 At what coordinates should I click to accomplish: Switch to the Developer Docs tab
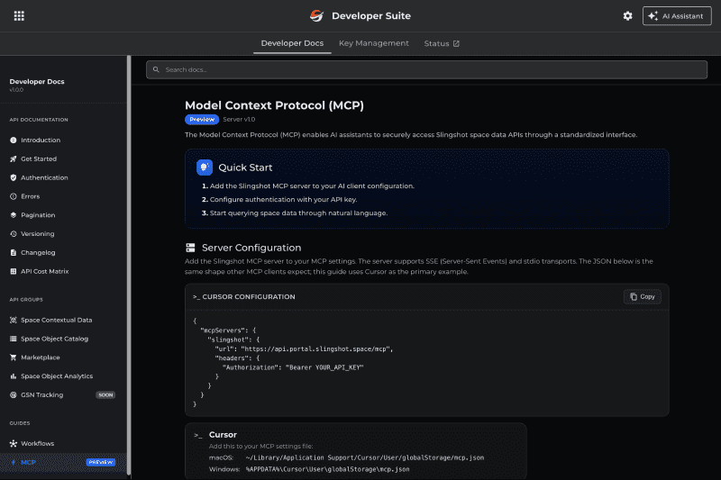[292, 43]
